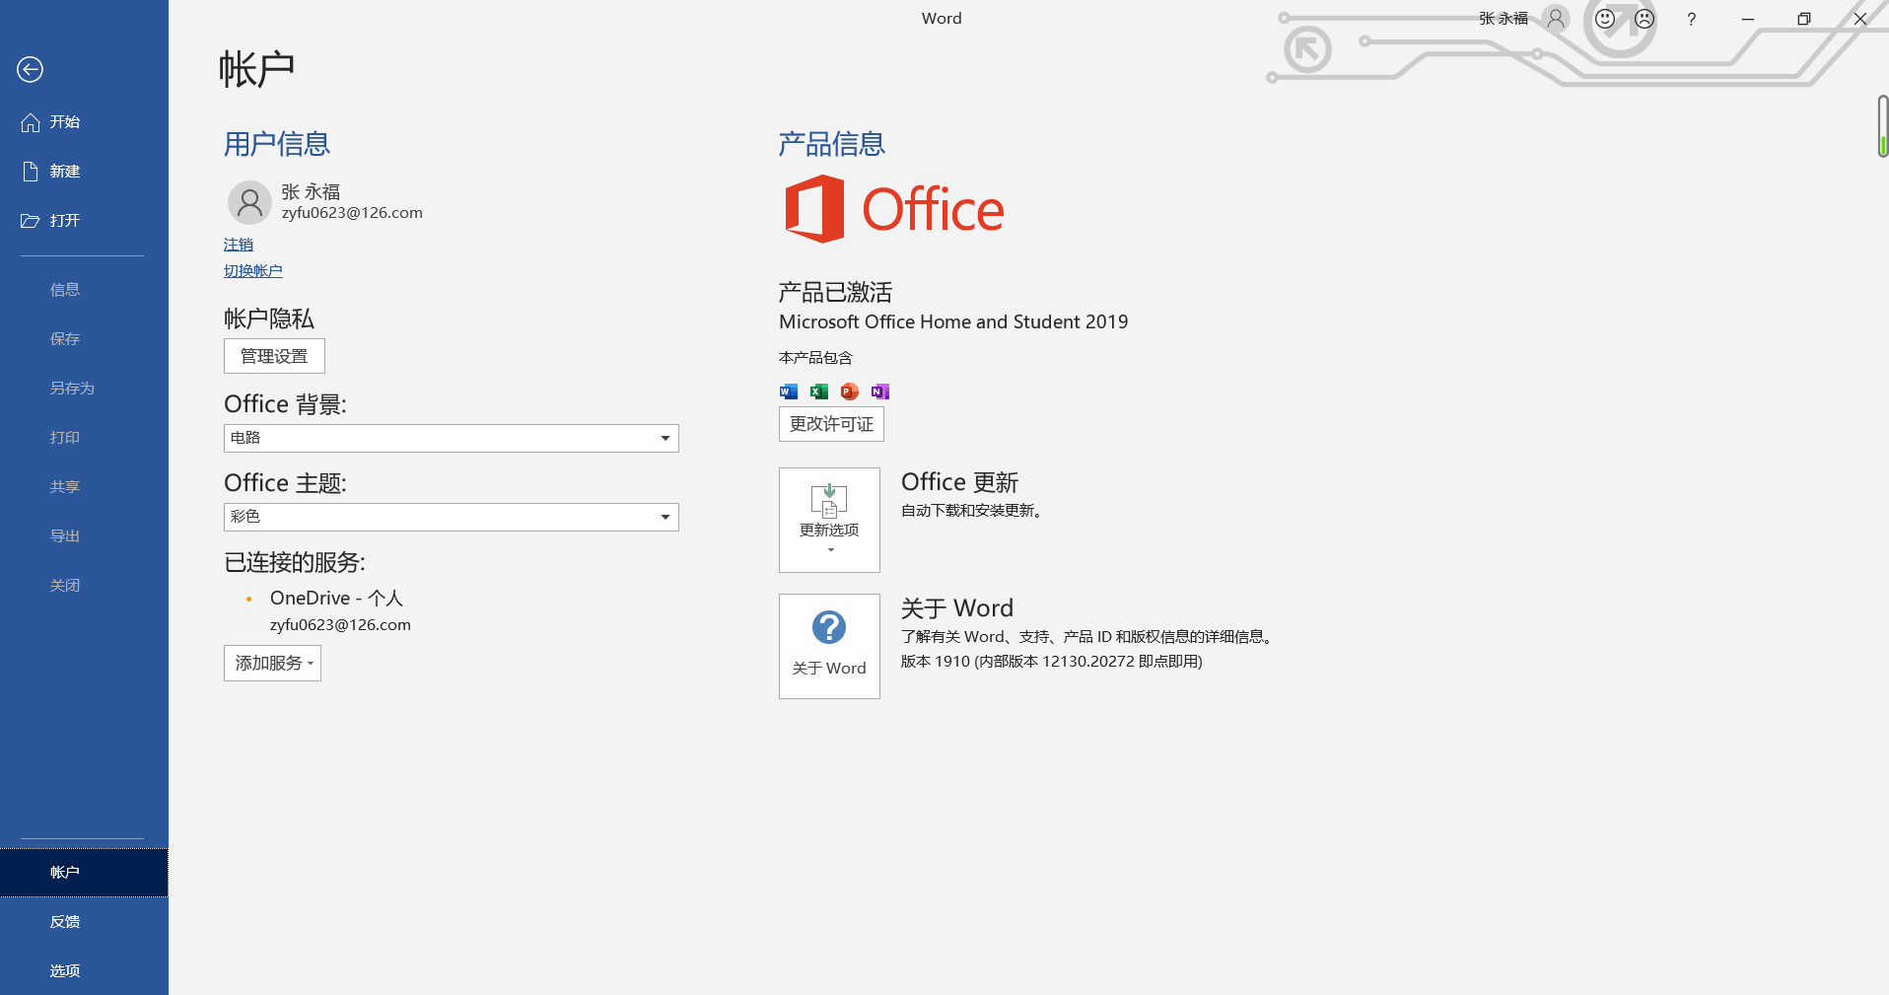This screenshot has height=995, width=1889.
Task: Click the folder icon beside 打开
Action: point(31,221)
